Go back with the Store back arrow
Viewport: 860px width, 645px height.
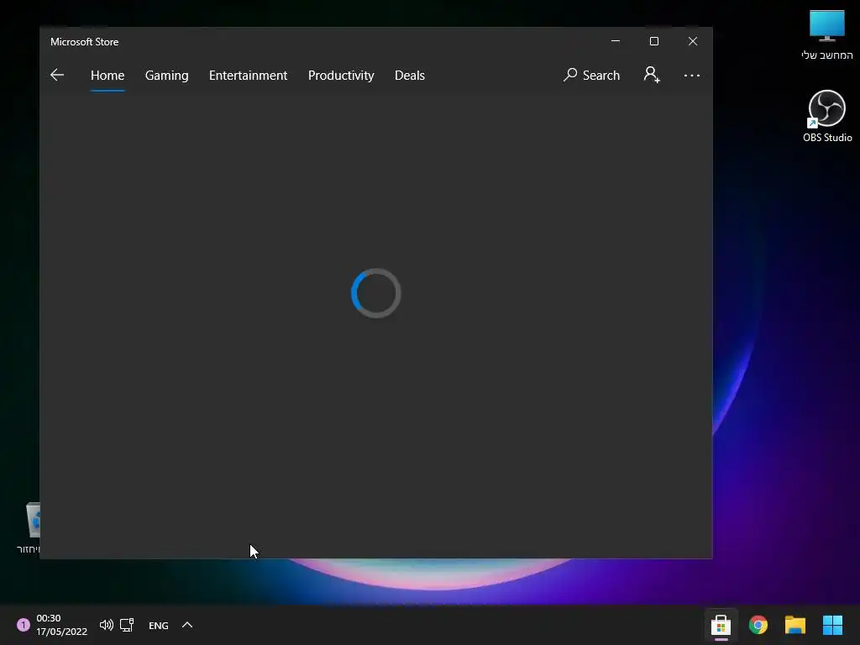(57, 75)
